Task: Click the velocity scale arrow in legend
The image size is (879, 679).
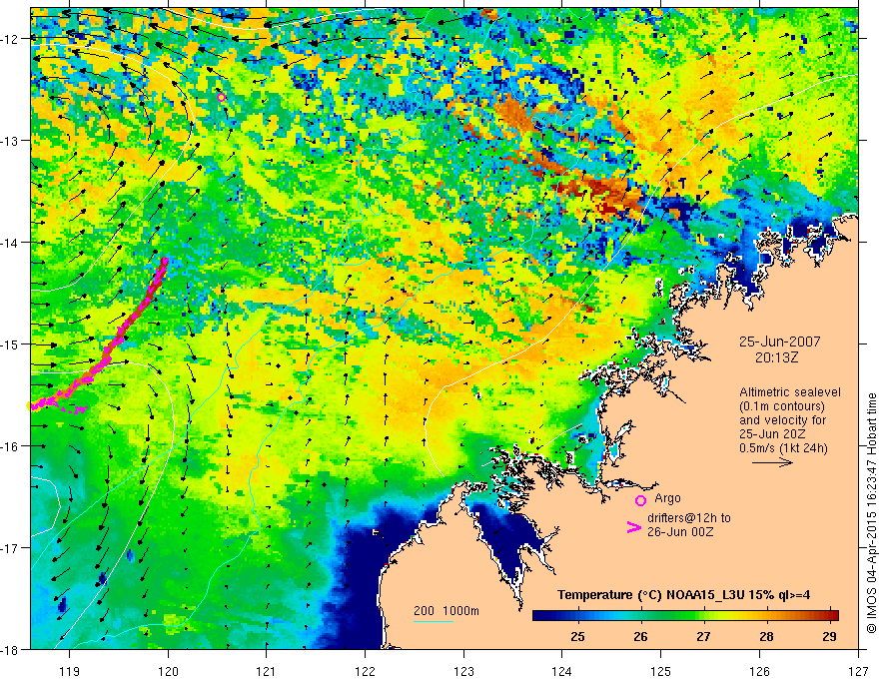Action: tap(772, 462)
